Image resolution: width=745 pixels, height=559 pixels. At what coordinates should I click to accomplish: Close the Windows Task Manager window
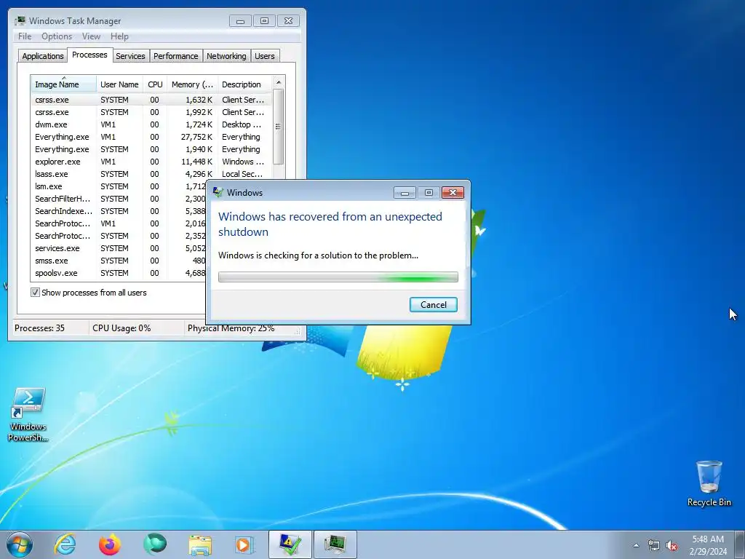pos(288,21)
